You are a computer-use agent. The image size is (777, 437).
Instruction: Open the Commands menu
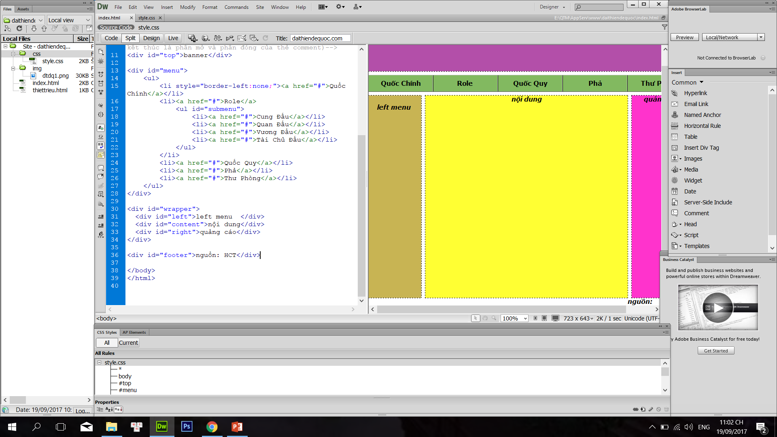point(236,7)
